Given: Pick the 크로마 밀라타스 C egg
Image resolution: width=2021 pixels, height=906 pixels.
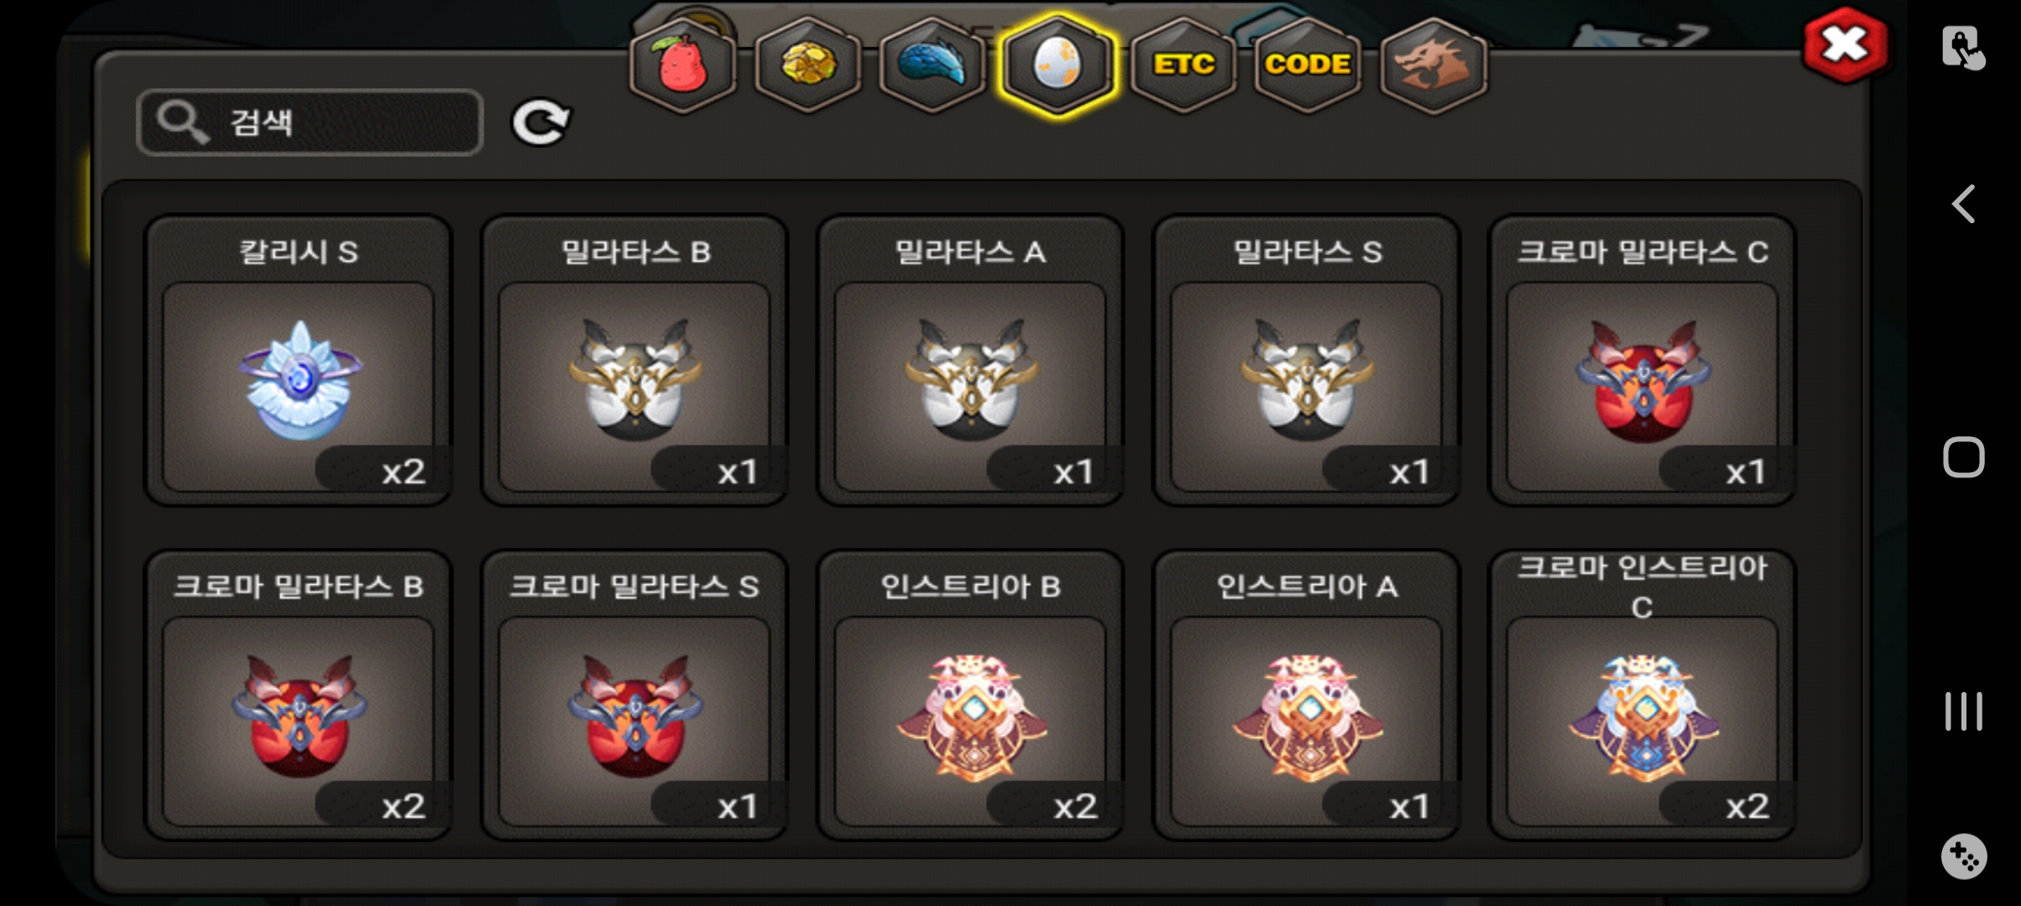Looking at the screenshot, I should 1642,361.
